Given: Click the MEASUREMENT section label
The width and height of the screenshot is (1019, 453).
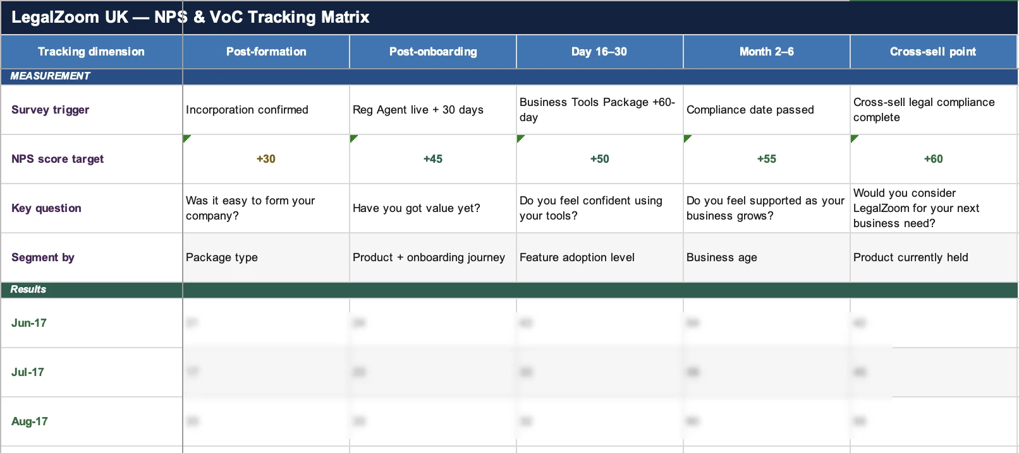Looking at the screenshot, I should 51,76.
